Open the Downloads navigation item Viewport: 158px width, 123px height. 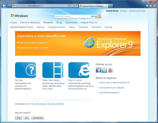click(71, 22)
